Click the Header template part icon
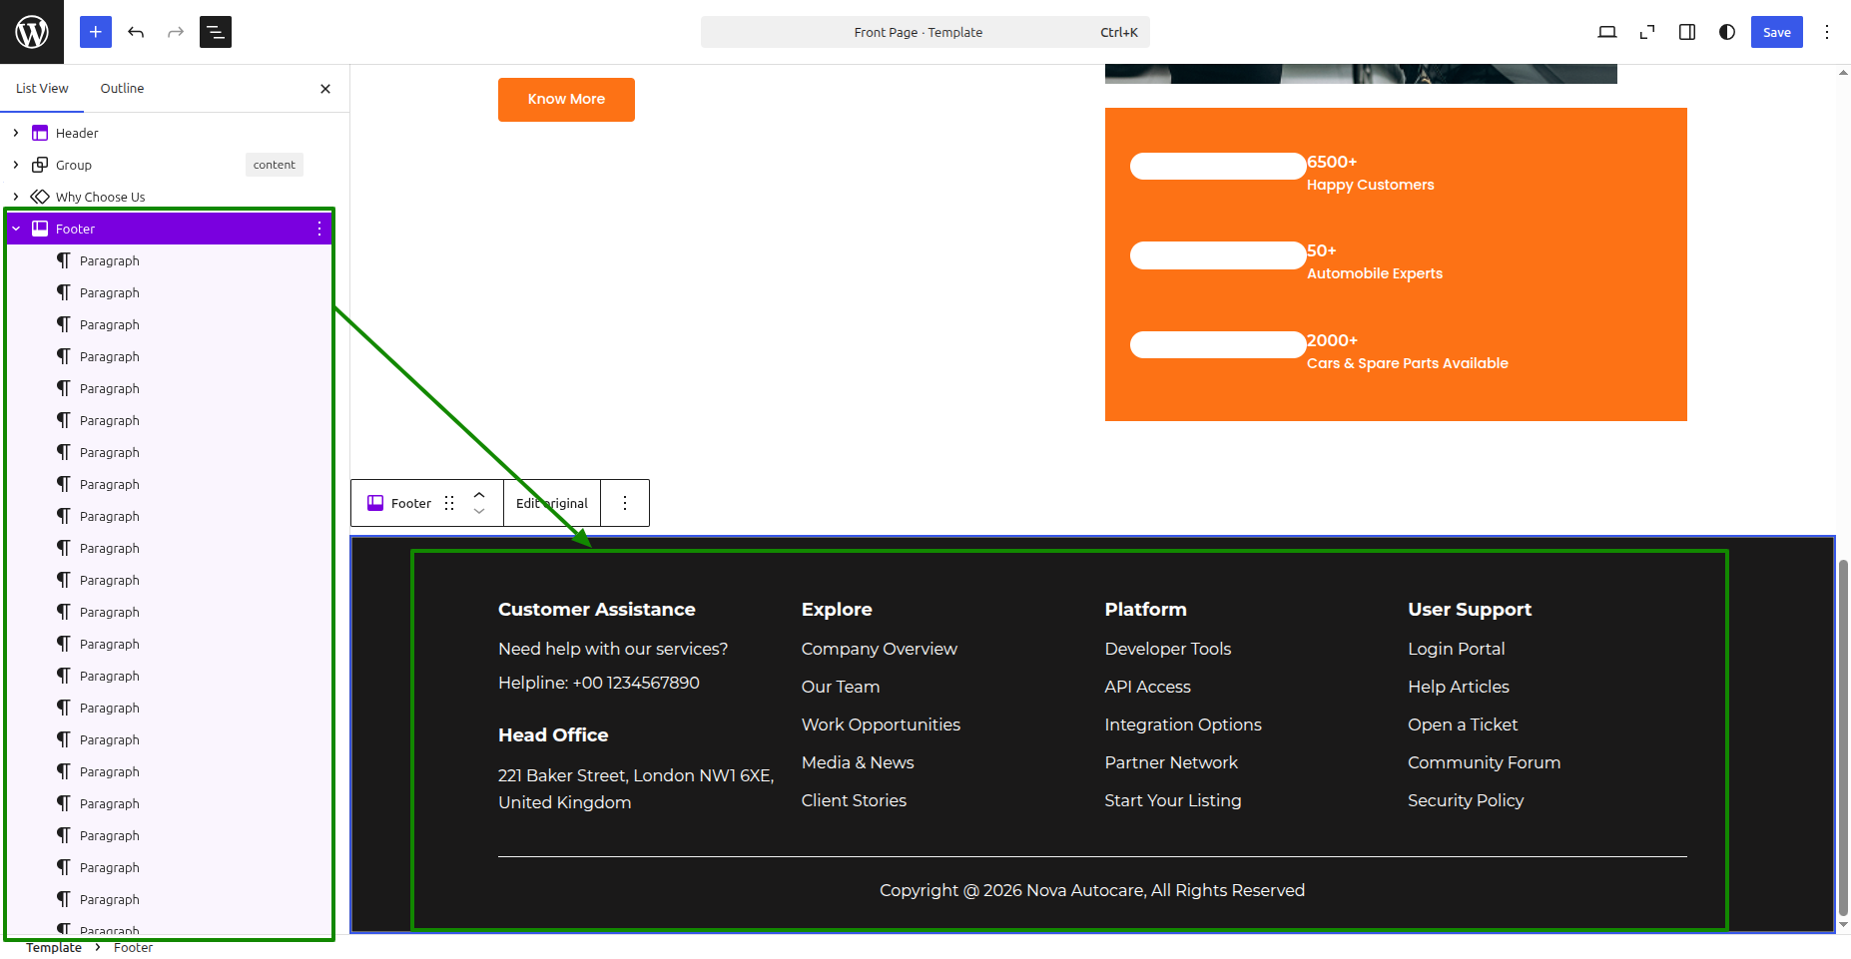The width and height of the screenshot is (1851, 959). click(x=40, y=133)
